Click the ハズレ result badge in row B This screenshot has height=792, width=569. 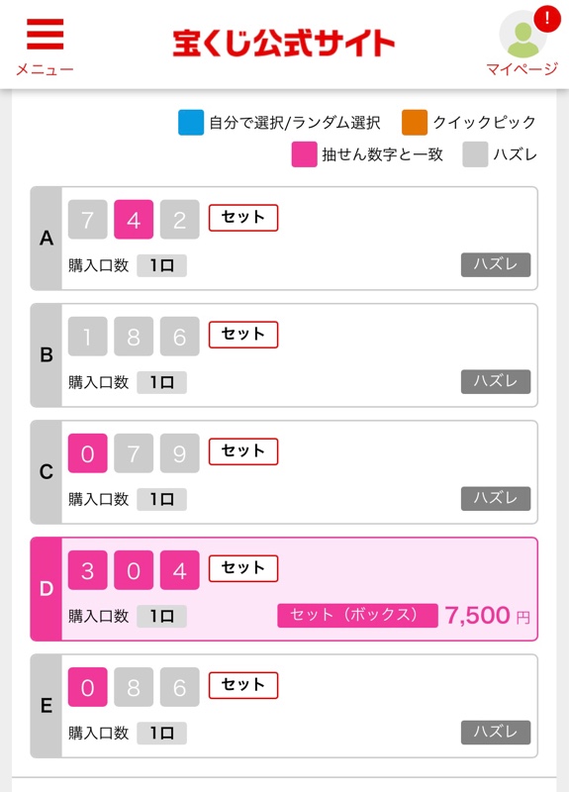click(496, 381)
